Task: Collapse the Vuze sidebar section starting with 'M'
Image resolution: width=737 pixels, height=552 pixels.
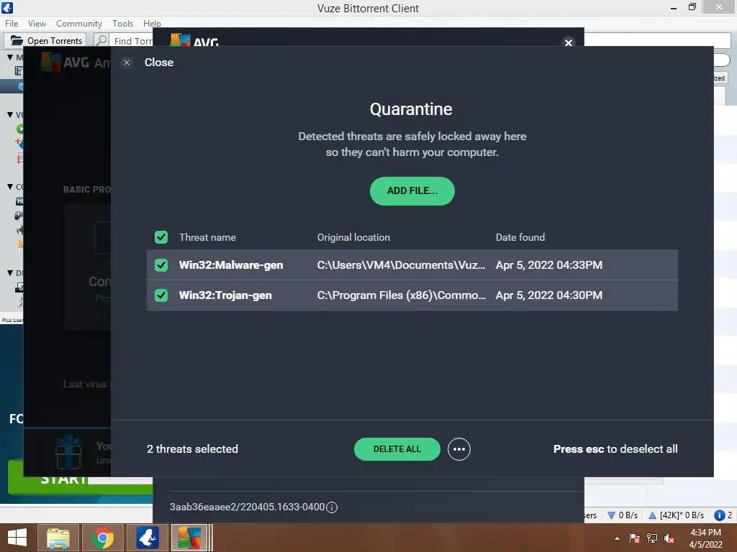Action: pos(10,57)
